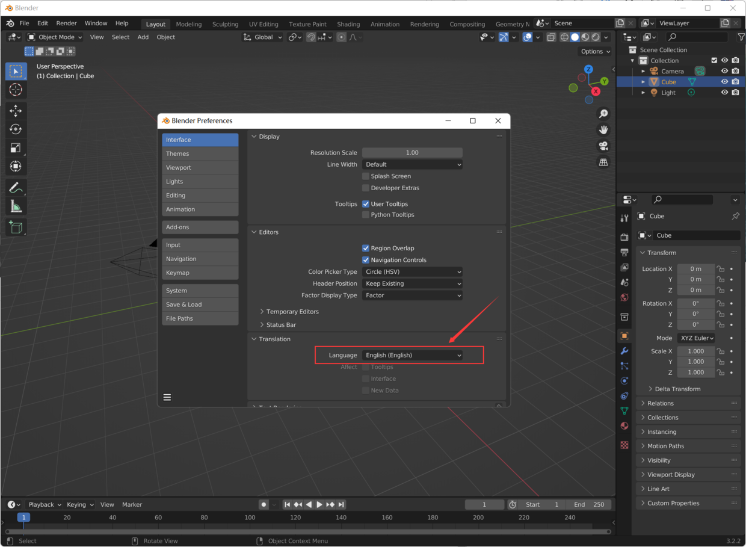Open the Color Picker Type dropdown
Viewport: 746px width, 547px height.
tap(412, 271)
